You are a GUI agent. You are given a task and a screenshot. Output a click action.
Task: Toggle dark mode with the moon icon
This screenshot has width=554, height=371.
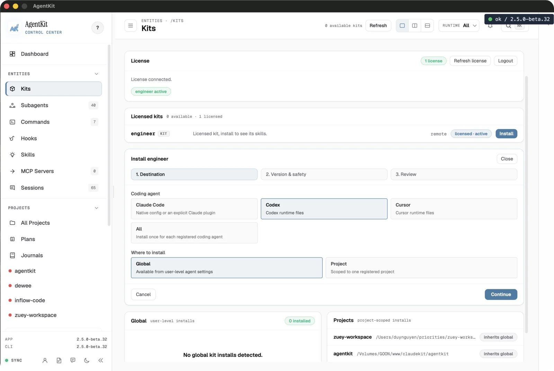(x=87, y=360)
